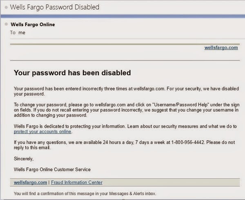Viewport: 245px width, 200px height.
Task: Open the Fraud Information Center link
Action: pyautogui.click(x=77, y=182)
